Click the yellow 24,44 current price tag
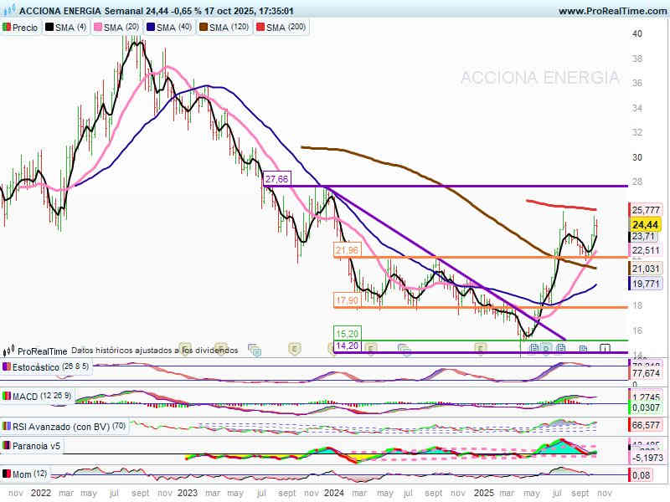Viewport: 670px width, 502px height. coord(644,225)
